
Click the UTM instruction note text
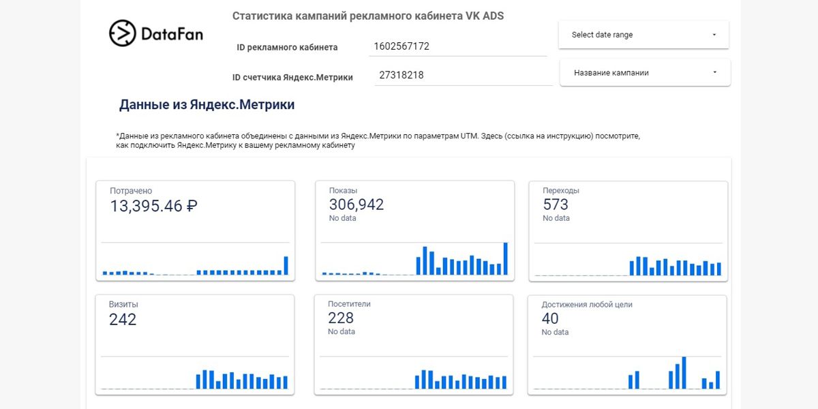tap(378, 140)
